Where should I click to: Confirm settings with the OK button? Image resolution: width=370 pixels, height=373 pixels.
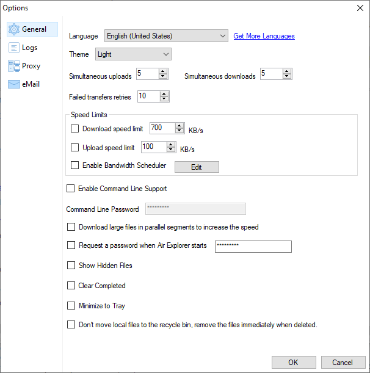click(x=293, y=362)
